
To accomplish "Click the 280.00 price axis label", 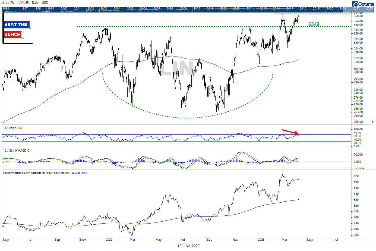I will pos(358,93).
